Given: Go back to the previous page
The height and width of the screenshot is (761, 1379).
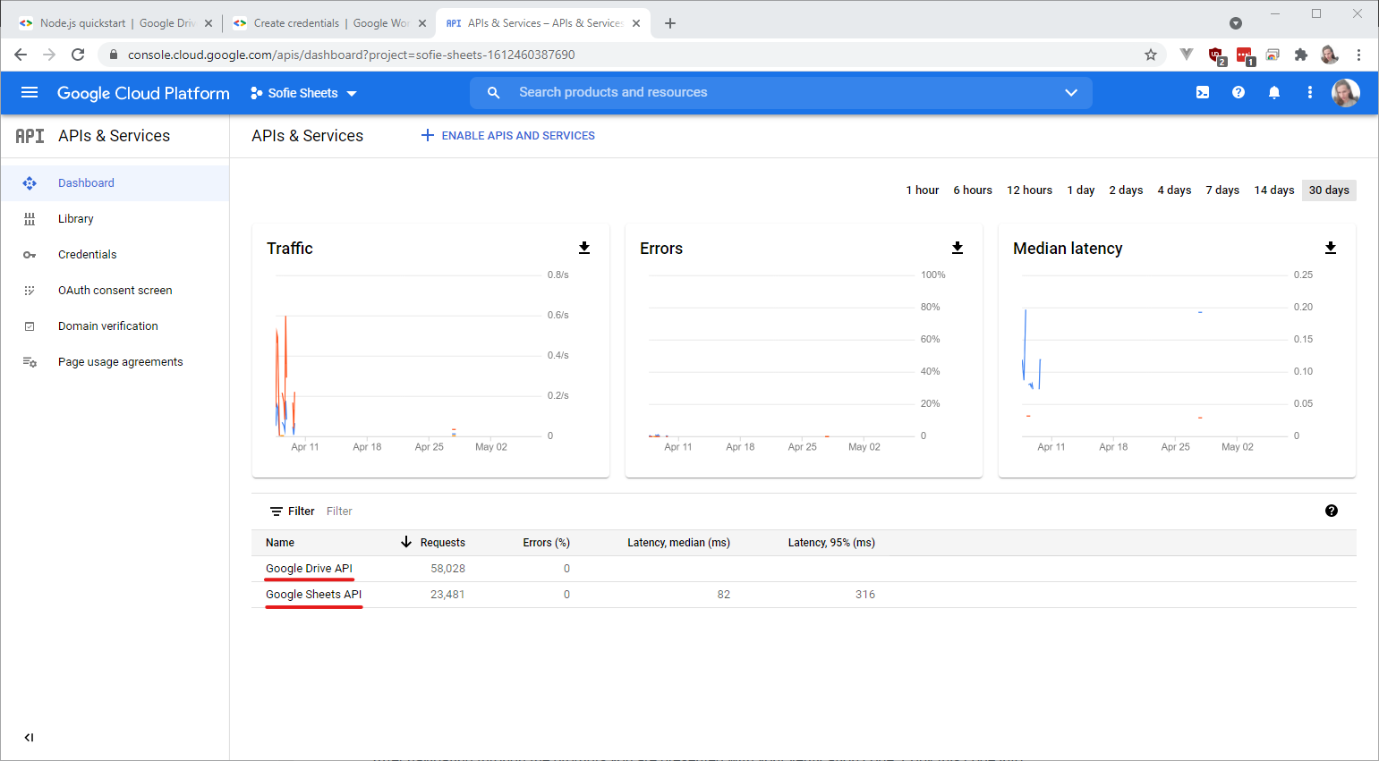Looking at the screenshot, I should pos(21,55).
